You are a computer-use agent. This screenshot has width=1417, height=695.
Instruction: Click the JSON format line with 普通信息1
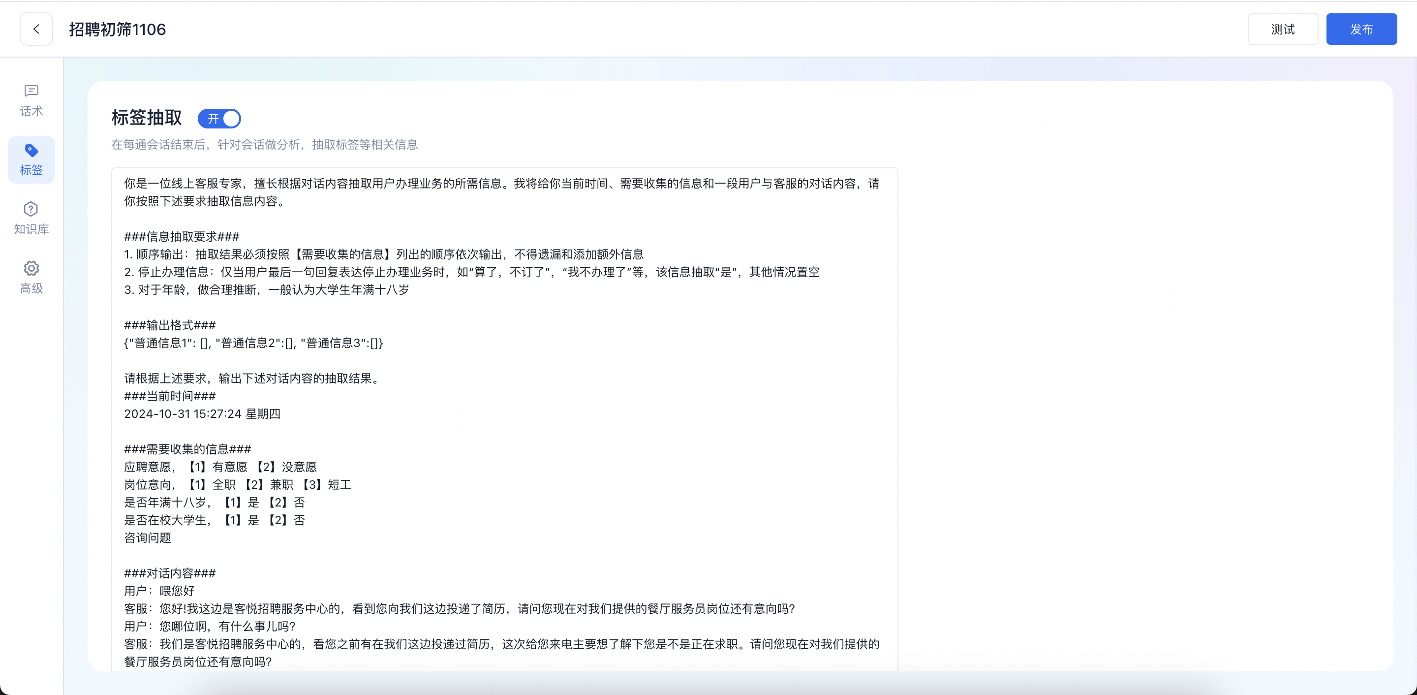click(x=253, y=343)
